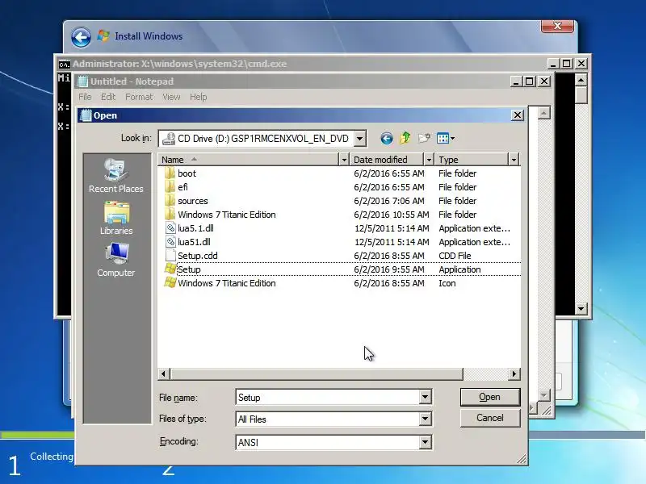
Task: Maximize the cmd.exe window
Action: coord(567,64)
